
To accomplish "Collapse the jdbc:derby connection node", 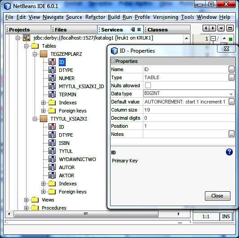I will (18, 38).
